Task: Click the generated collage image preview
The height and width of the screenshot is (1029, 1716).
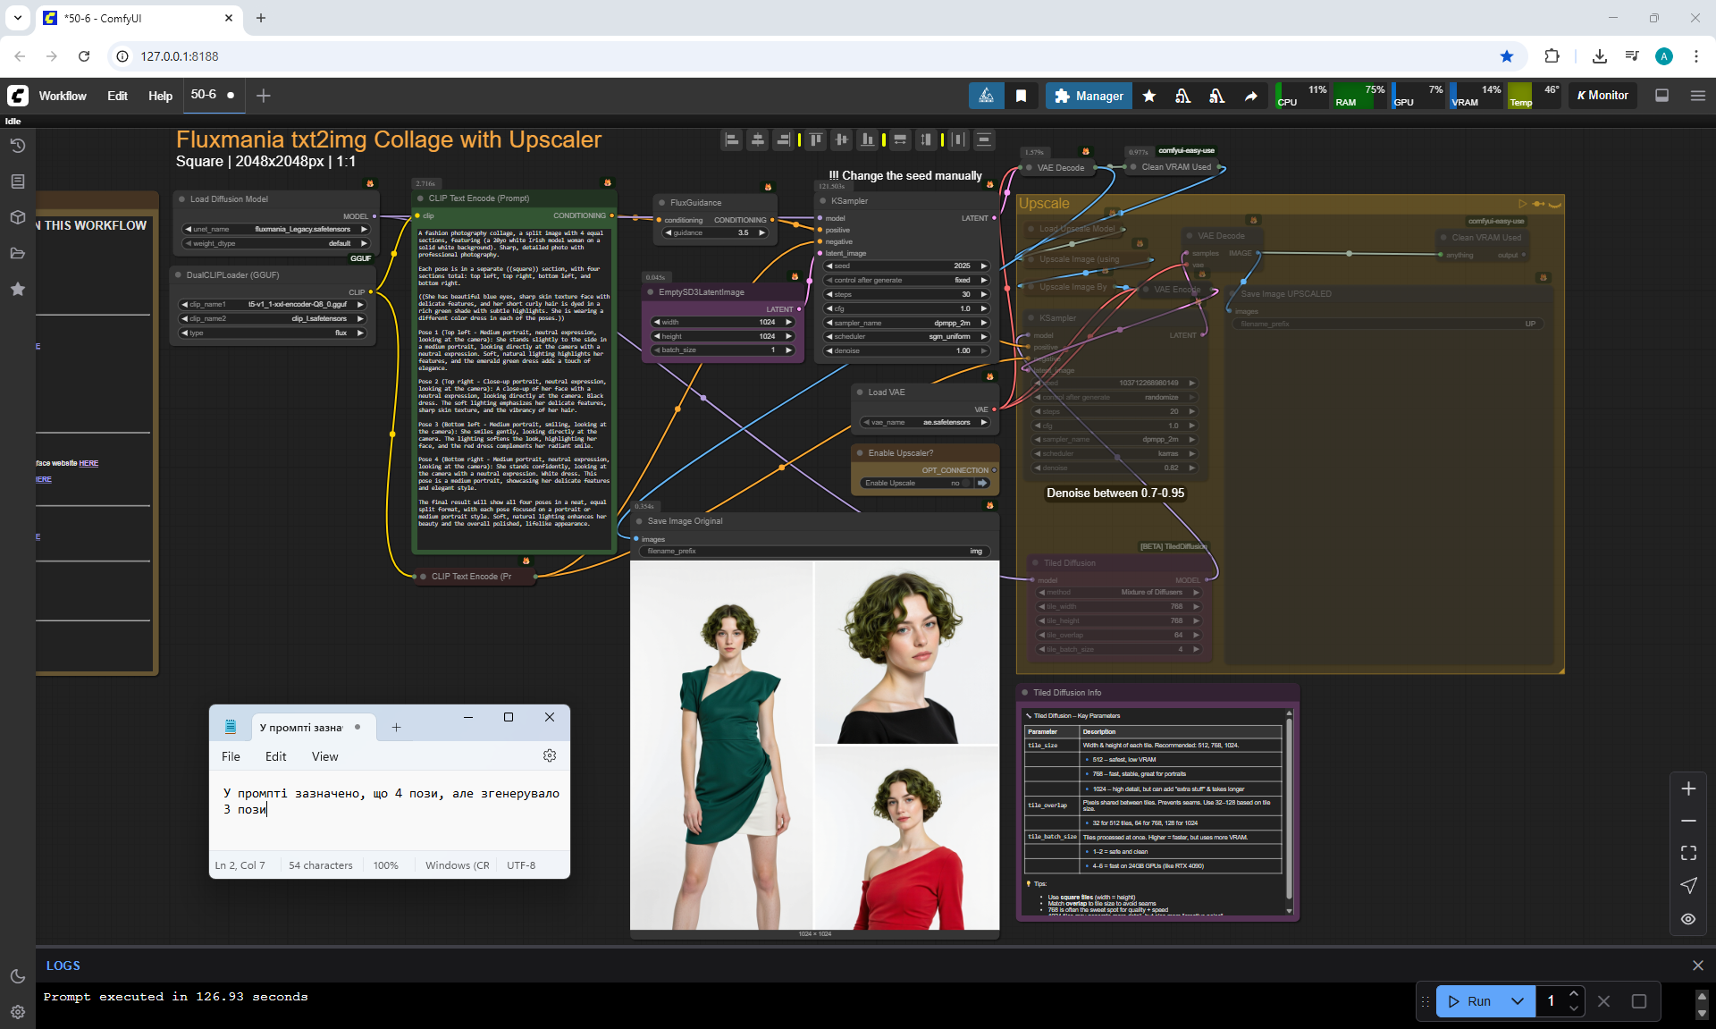Action: (x=814, y=745)
